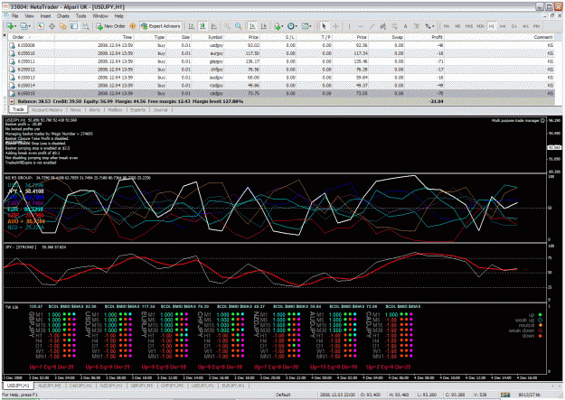This screenshot has width=565, height=400.
Task: Switch chart to candlesticks
Action: [202, 26]
